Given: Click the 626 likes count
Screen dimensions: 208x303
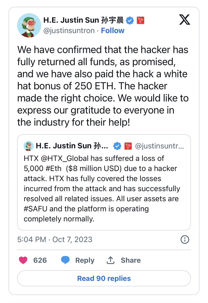Looking at the screenshot, I should pos(40,260).
